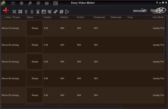Click the question mark help icon
The width and height of the screenshot is (168, 109).
tap(157, 3)
